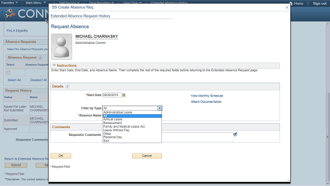The height and width of the screenshot is (186, 330).
Task: Click the employee profile photo placeholder
Action: click(61, 47)
